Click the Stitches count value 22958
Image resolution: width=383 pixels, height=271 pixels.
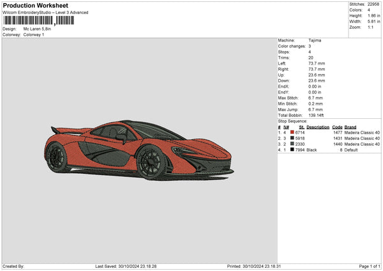point(373,4)
